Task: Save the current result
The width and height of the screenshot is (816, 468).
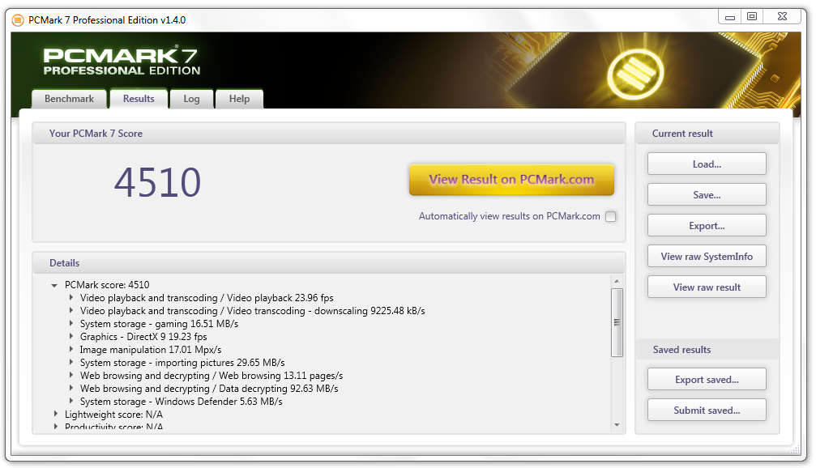Action: coord(706,194)
